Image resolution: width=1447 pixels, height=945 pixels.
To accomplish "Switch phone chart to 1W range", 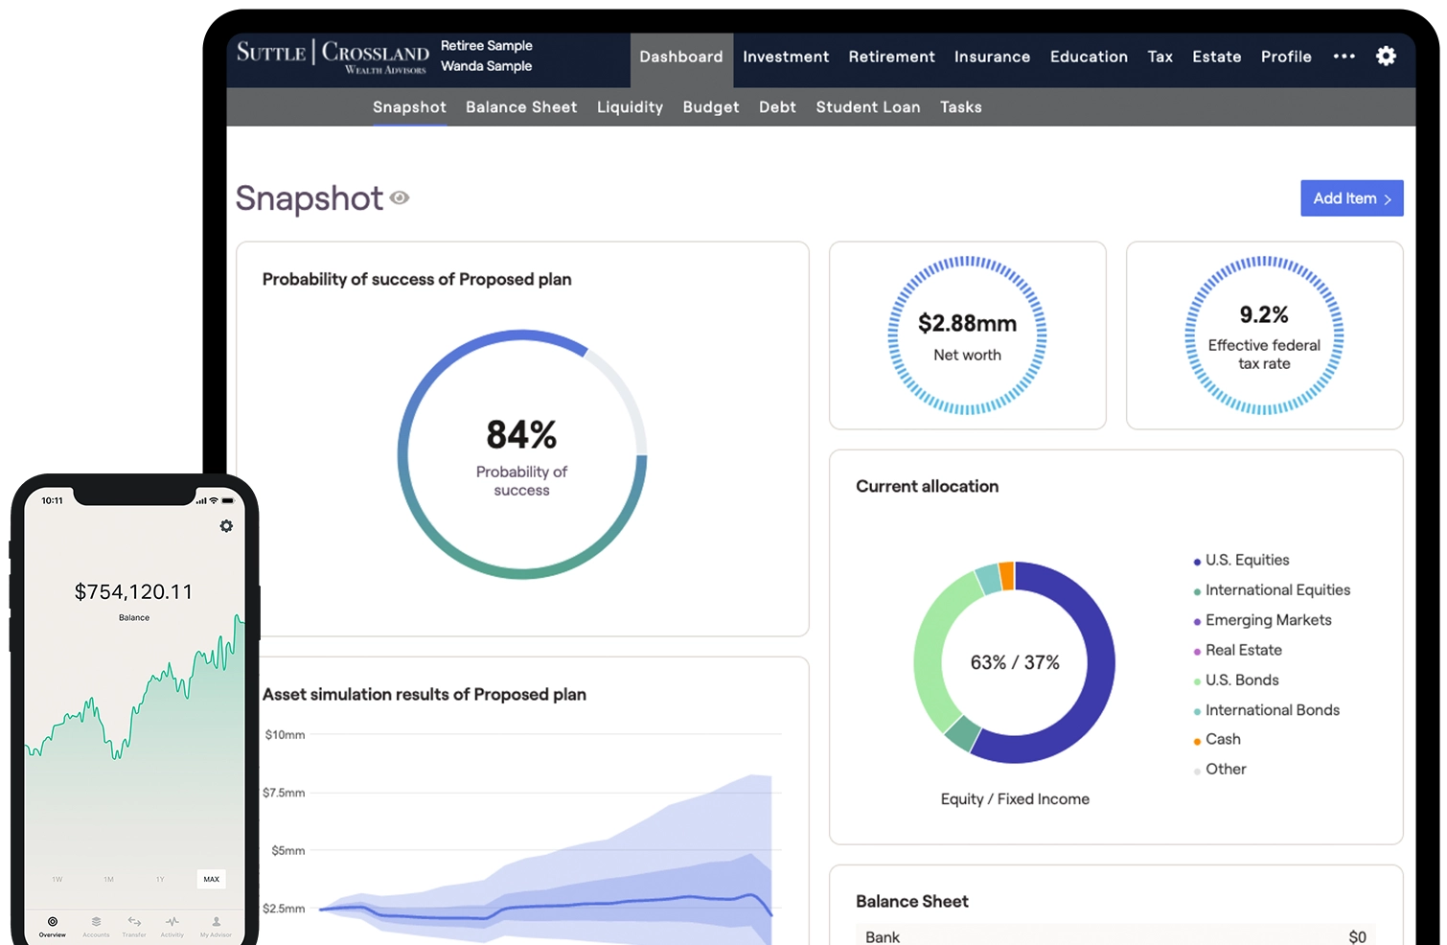I will (57, 879).
